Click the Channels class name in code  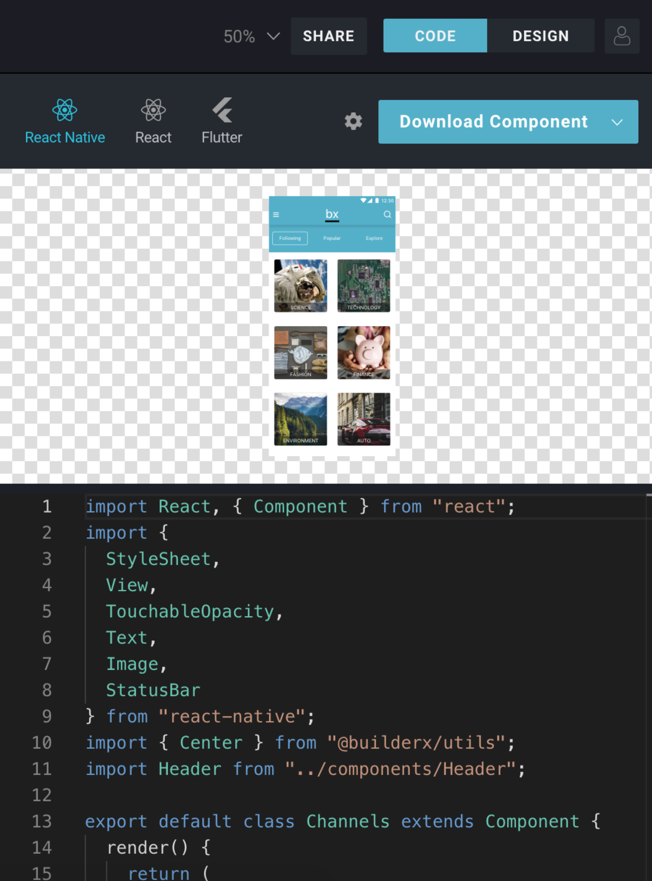tap(348, 822)
